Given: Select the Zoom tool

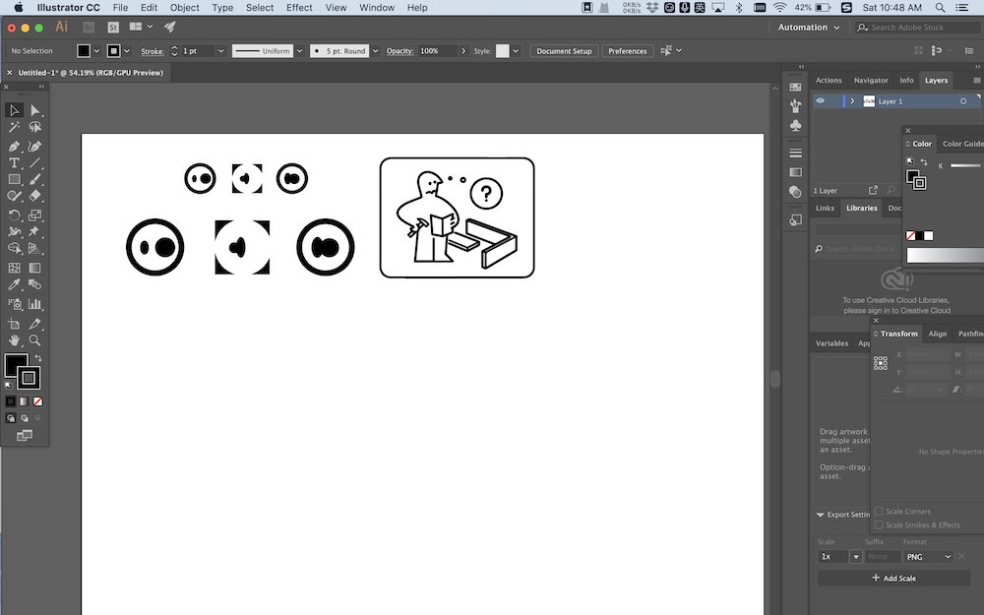Looking at the screenshot, I should (35, 340).
